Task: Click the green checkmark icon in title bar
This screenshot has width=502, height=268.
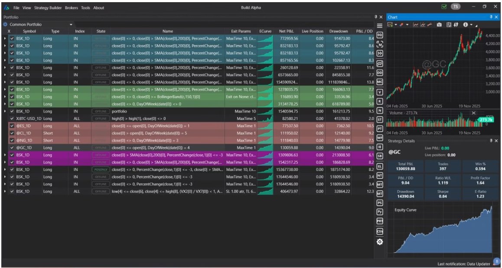Action: [444, 7]
